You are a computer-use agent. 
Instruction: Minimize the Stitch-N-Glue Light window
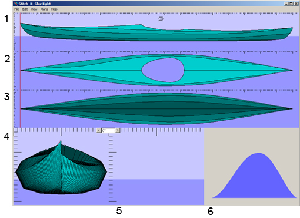(287, 4)
